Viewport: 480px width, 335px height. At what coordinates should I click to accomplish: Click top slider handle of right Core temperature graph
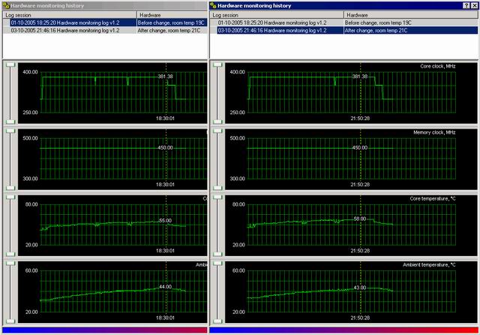pyautogui.click(x=217, y=198)
